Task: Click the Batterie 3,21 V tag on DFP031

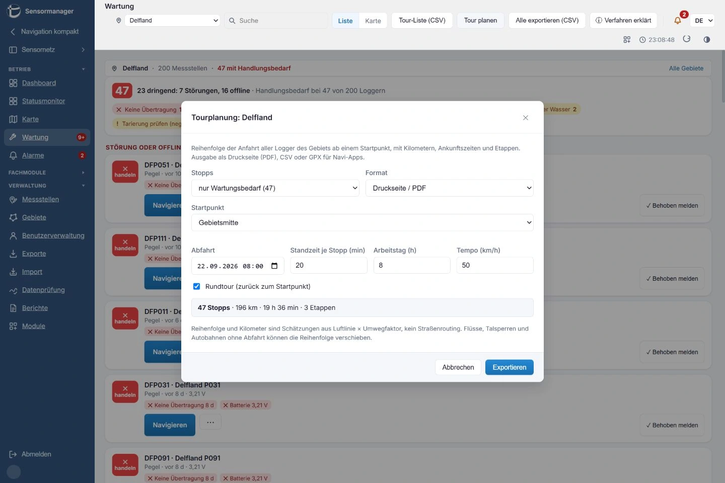Action: 245,406
